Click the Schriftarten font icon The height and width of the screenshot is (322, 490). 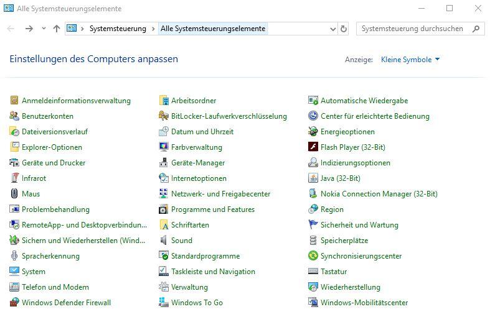pos(164,224)
